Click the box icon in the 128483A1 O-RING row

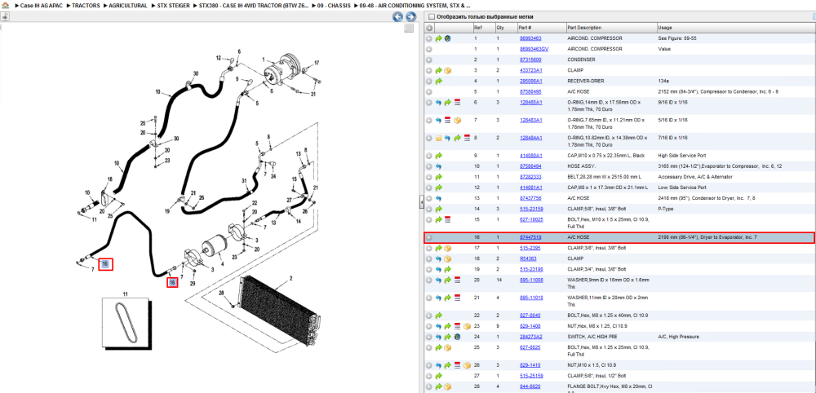458,120
